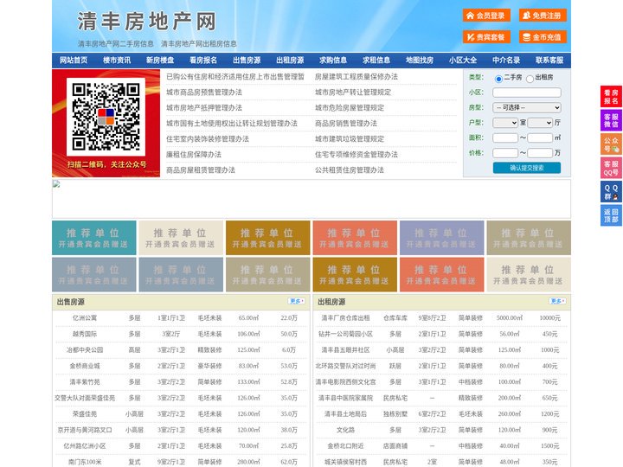This screenshot has height=467, width=623.
Task: Open the 求购信息 navigation item
Action: [x=333, y=61]
